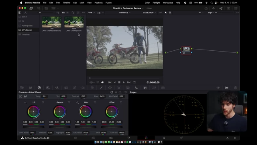Toggle loop playback in viewer

click(135, 82)
